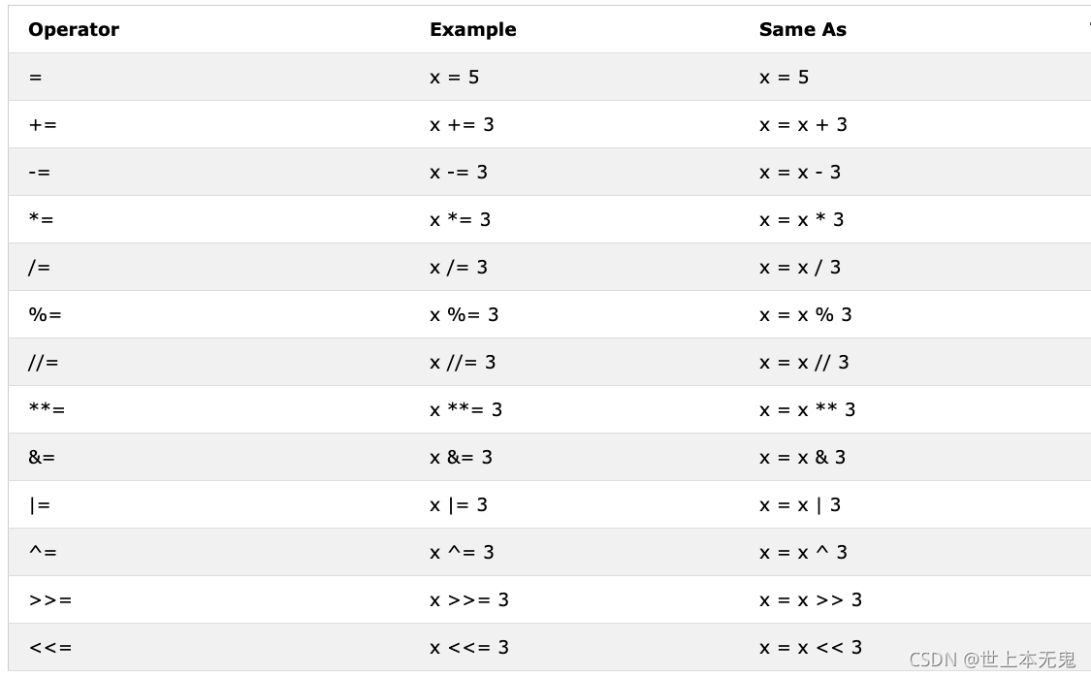Click the text x = x | 3
Viewport: 1091px width, 677px height.
[x=799, y=505]
